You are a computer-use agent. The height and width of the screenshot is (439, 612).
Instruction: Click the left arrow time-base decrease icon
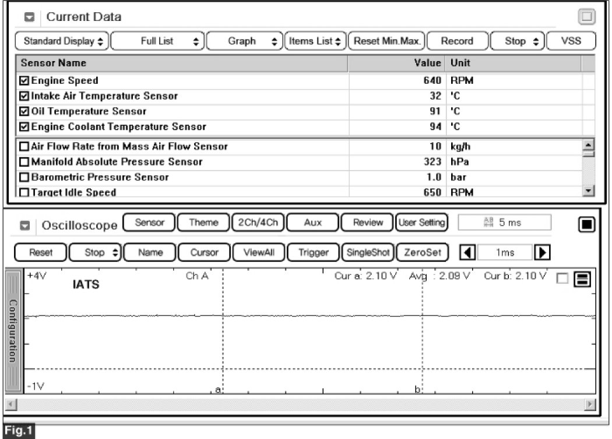tap(467, 253)
